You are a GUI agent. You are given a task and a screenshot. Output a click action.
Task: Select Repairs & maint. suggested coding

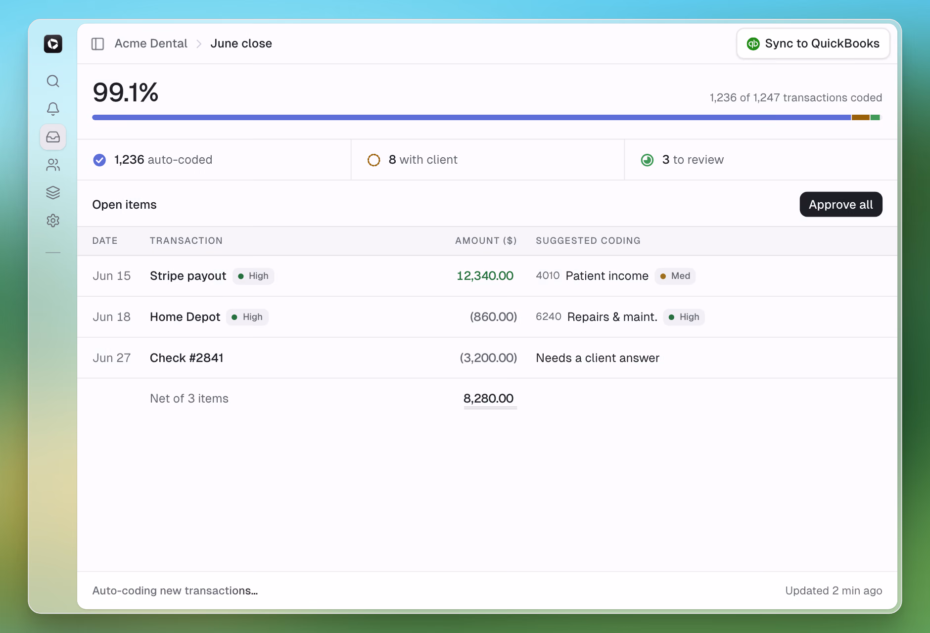[612, 317]
